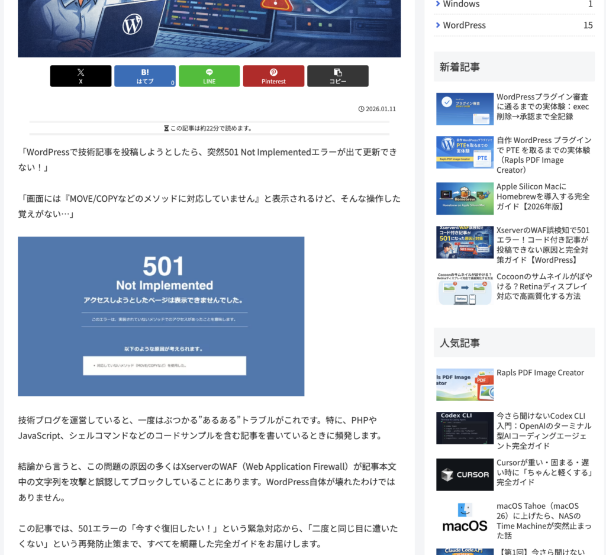This screenshot has height=555, width=606.
Task: Open the WordPress category showing 15 posts
Action: [463, 25]
